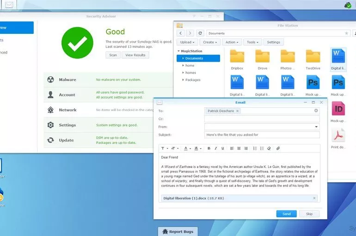The image size is (356, 236).
Task: Go back in File Station
Action: [180, 33]
